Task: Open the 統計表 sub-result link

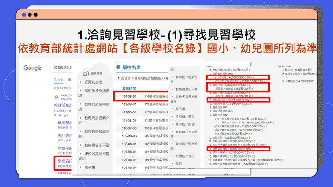Action: tap(65, 136)
